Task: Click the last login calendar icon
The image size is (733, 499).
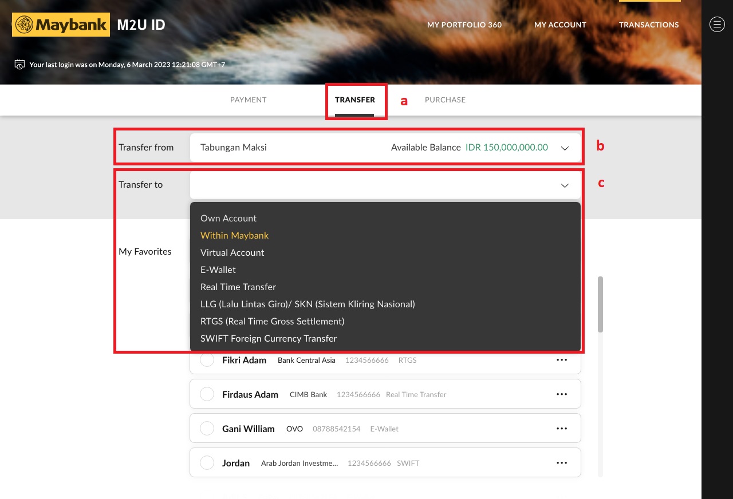Action: point(19,64)
